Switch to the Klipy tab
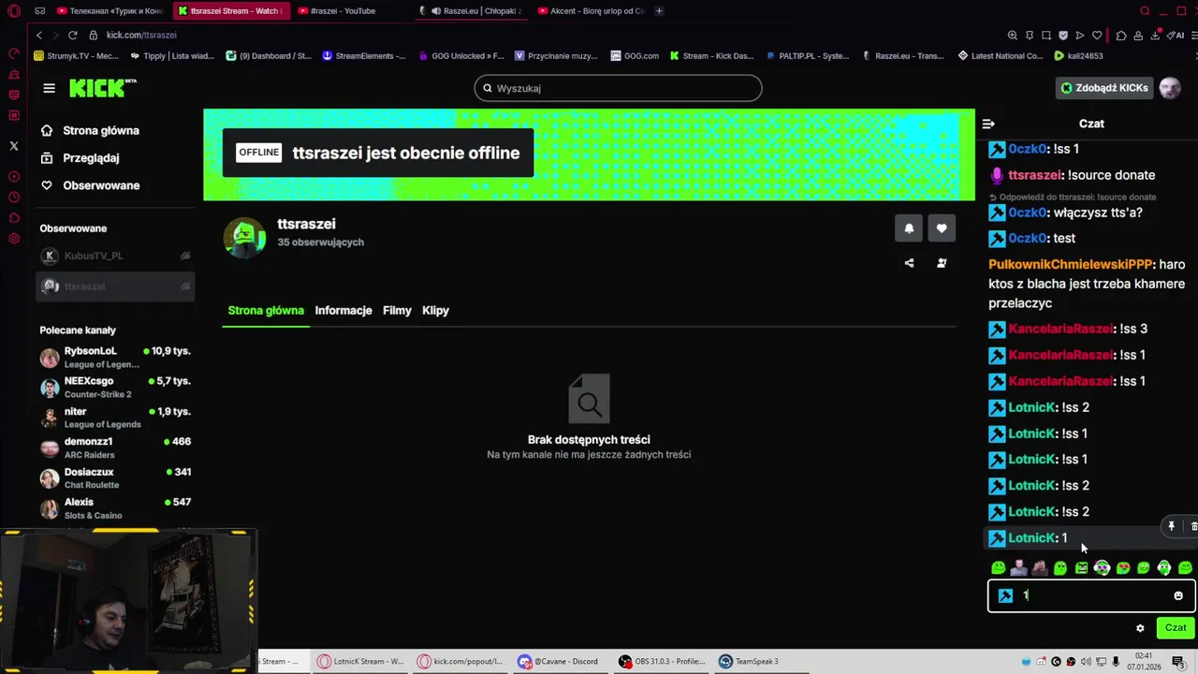1198x674 pixels. 435,311
